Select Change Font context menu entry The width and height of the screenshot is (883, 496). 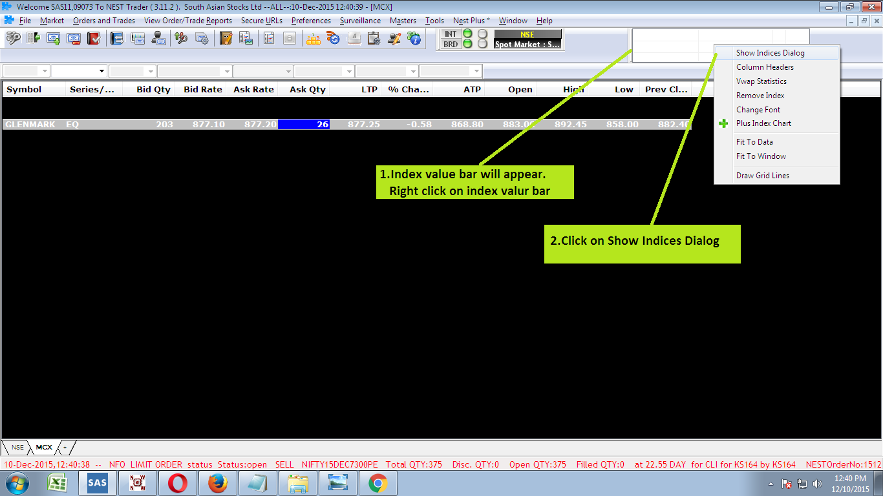(776, 110)
